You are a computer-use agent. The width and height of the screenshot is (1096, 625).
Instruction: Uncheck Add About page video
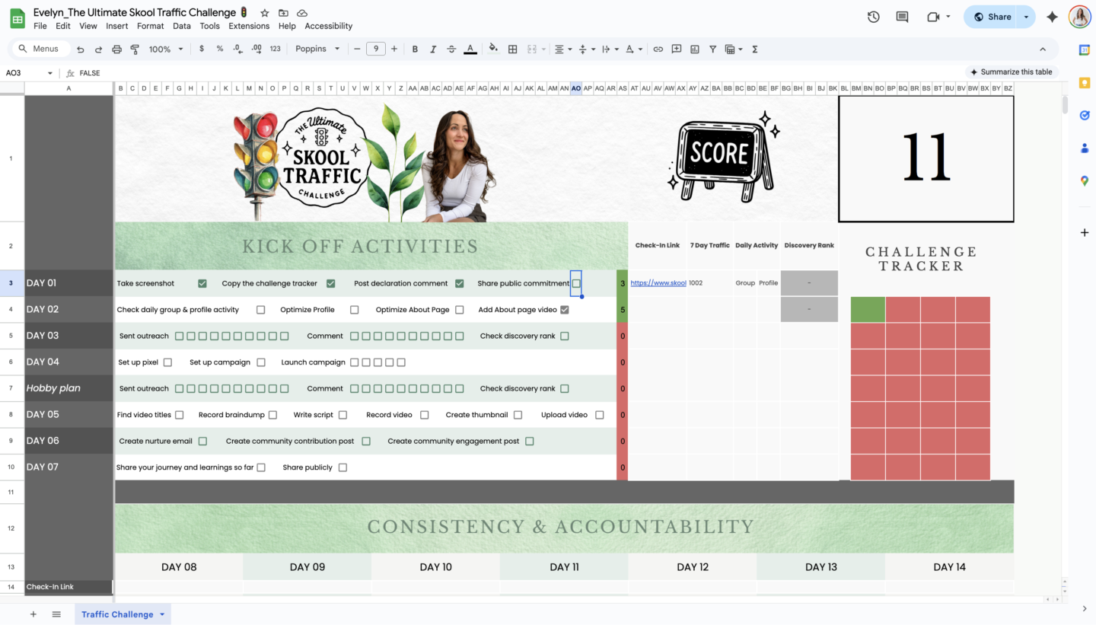click(x=565, y=310)
